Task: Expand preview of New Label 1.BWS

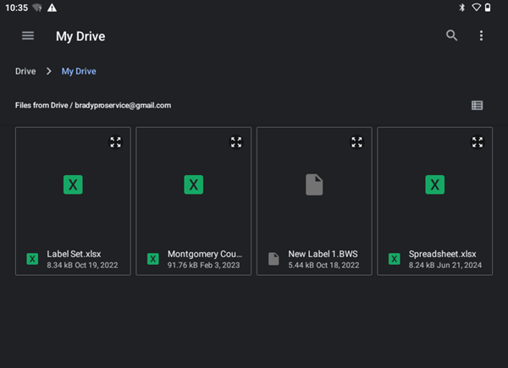Action: (x=357, y=142)
